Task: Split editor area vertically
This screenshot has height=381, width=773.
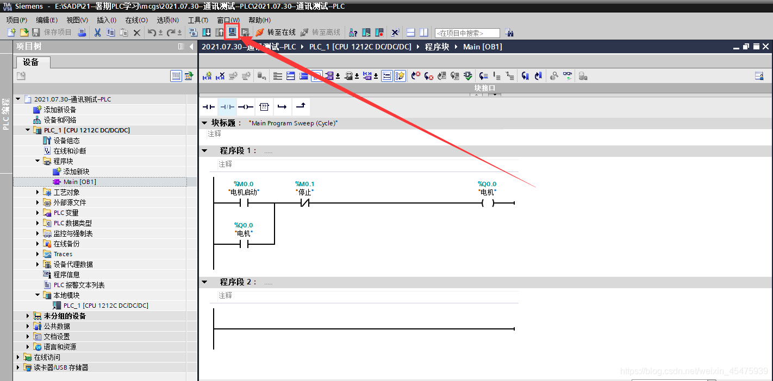Action: pyautogui.click(x=424, y=33)
